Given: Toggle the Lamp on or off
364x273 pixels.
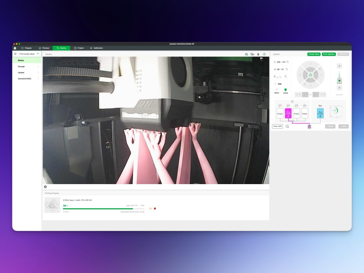Looking at the screenshot, I should coord(285,90).
